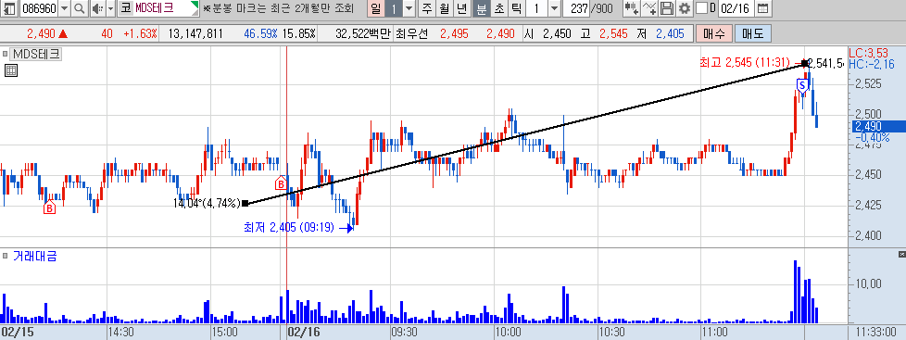Image resolution: width=906 pixels, height=340 pixels.
Task: Select the 틱 tick period tab
Action: tap(516, 8)
